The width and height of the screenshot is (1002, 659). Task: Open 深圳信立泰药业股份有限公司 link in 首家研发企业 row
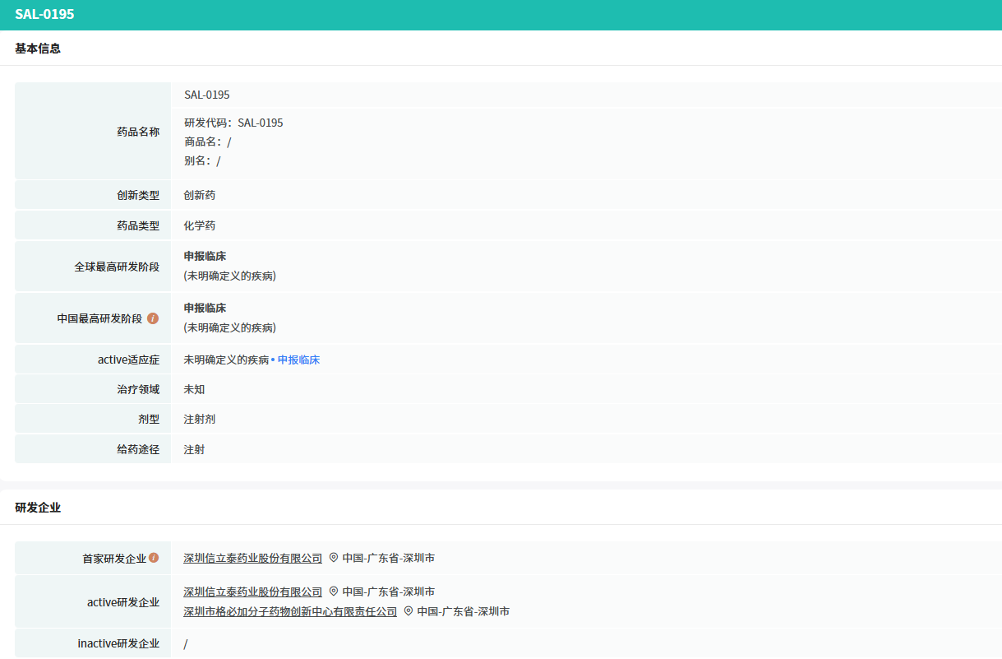253,558
